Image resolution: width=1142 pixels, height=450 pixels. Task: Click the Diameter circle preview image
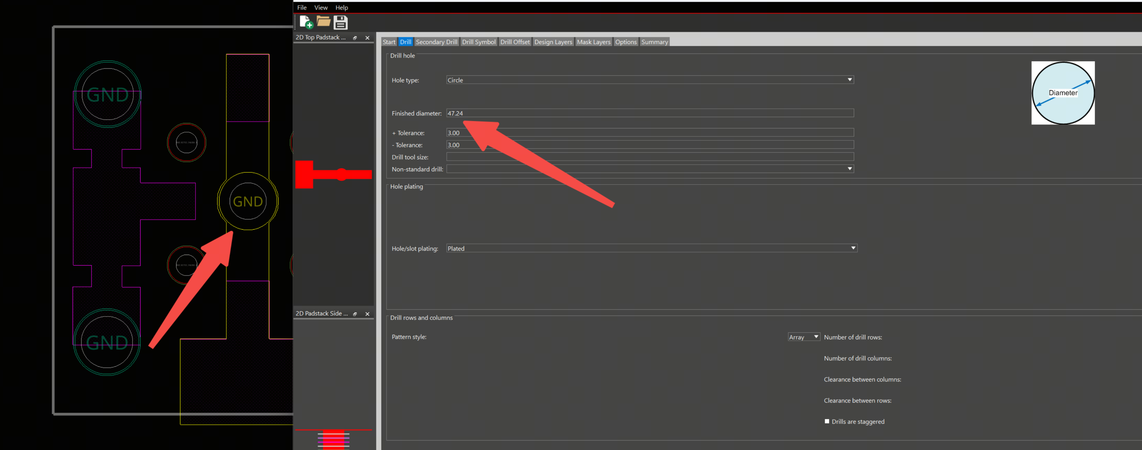click(x=1062, y=93)
